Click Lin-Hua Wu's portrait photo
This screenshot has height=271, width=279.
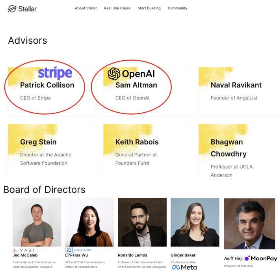click(89, 222)
